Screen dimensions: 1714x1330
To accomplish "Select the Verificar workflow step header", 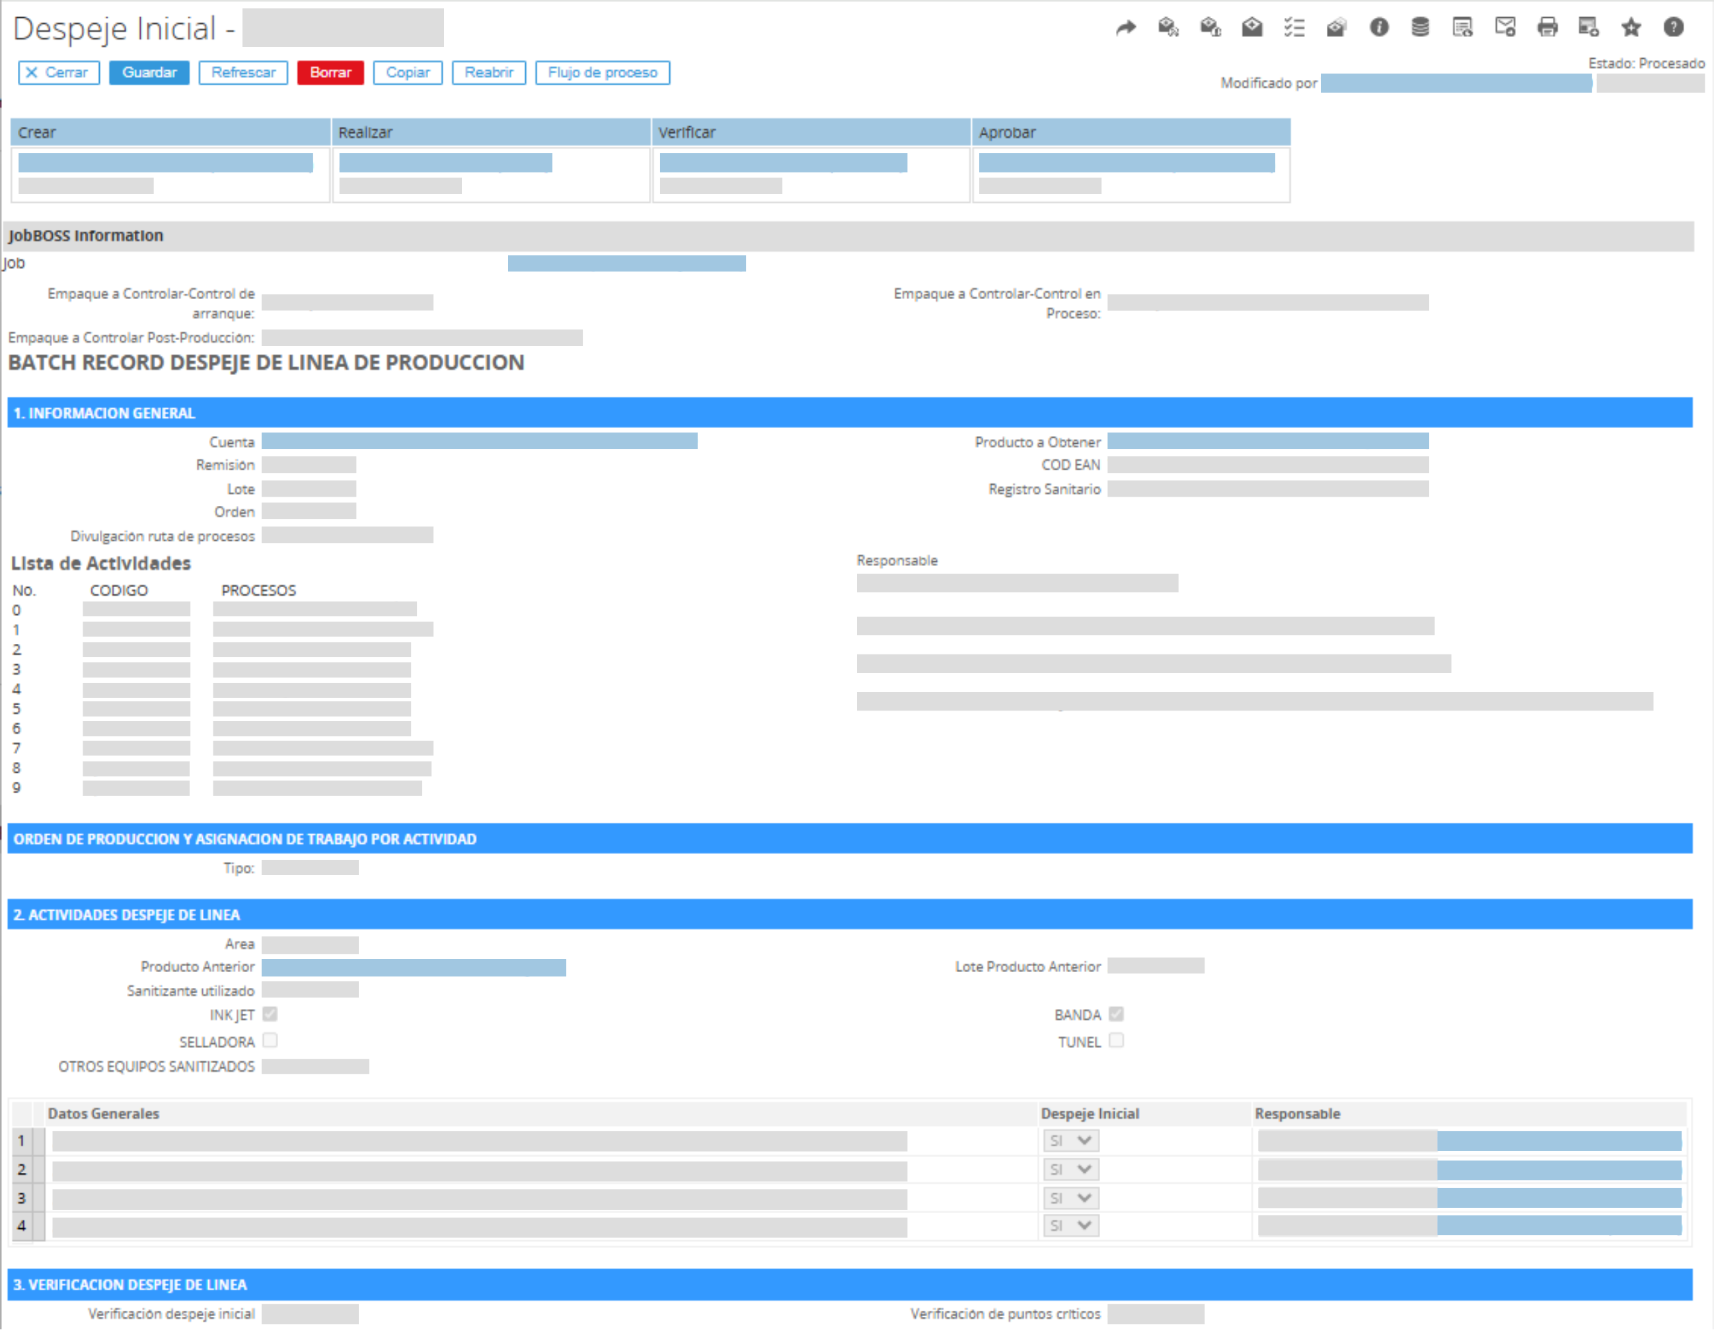I will click(x=811, y=133).
